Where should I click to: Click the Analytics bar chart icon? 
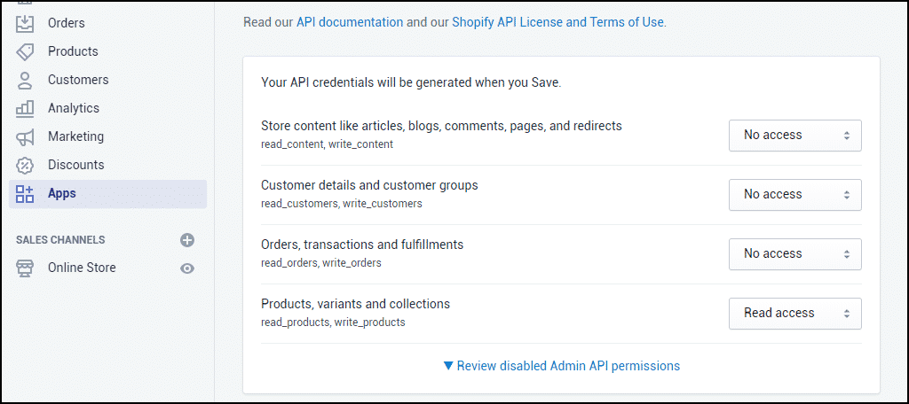pyautogui.click(x=25, y=108)
